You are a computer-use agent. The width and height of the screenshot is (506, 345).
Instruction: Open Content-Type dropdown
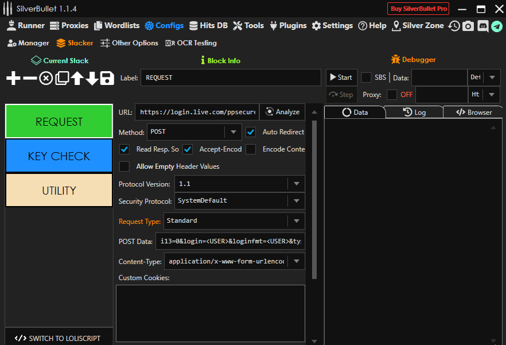[297, 261]
